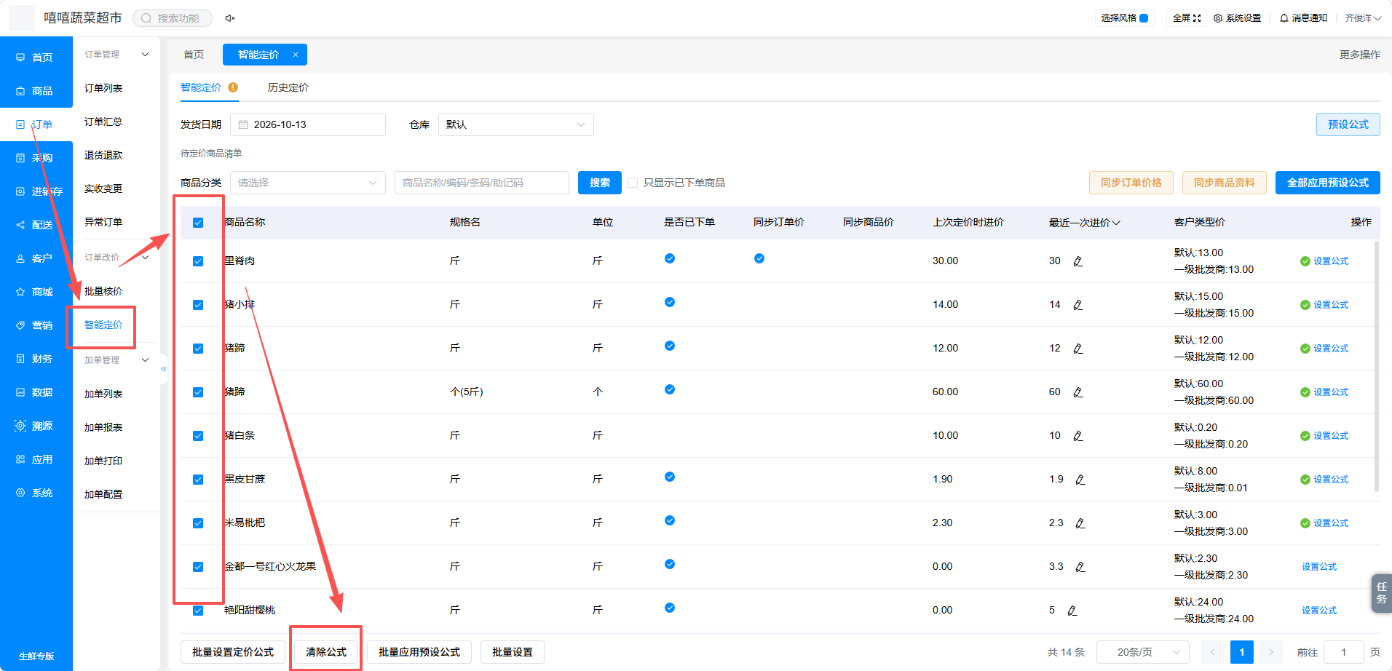Uncheck the 里脊肉 row checkbox
Image resolution: width=1392 pixels, height=671 pixels.
click(x=198, y=261)
